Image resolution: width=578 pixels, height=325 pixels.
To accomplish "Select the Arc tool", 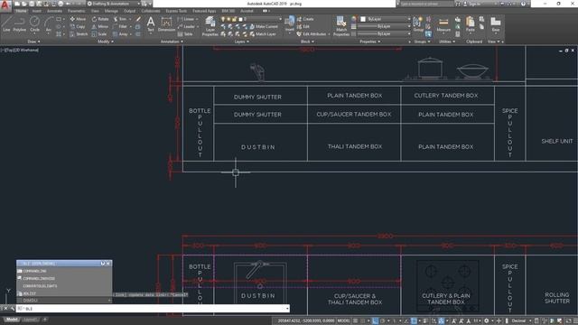I will [x=48, y=24].
